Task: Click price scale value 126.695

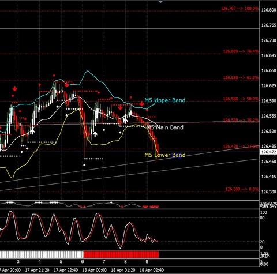Action: click(269, 55)
